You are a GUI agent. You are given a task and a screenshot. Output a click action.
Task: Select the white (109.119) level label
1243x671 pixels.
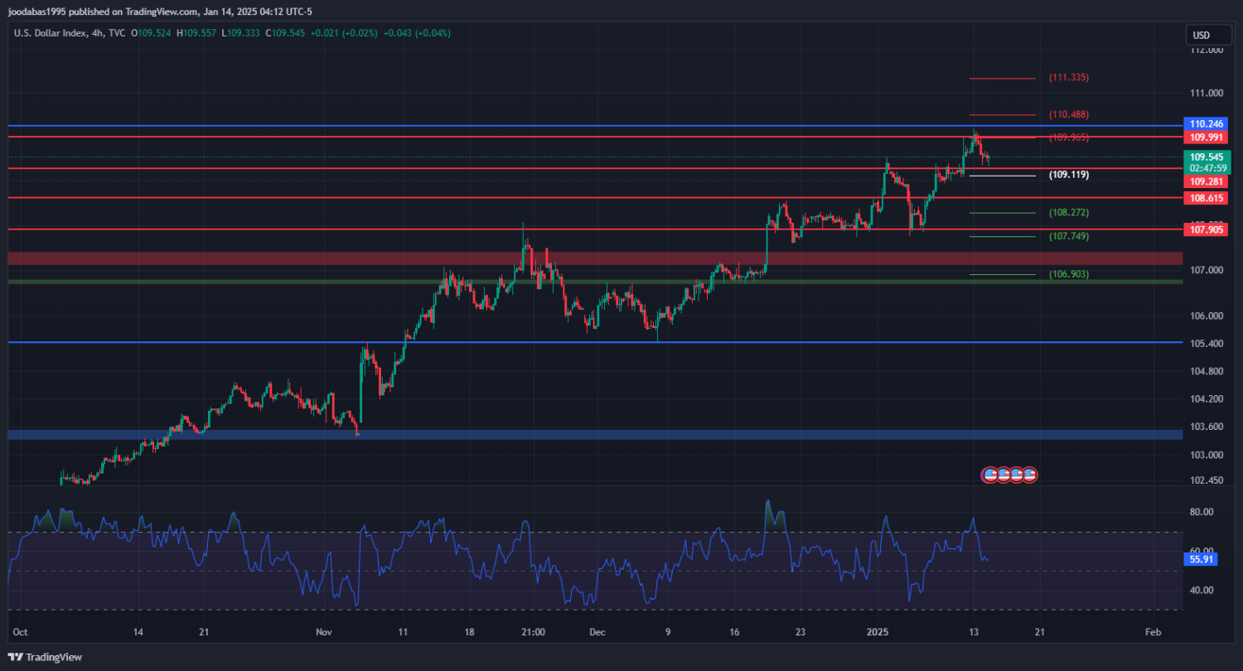pos(1068,175)
